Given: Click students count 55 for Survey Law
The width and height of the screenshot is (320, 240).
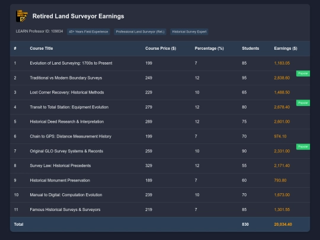Looking at the screenshot, I should point(244,165).
